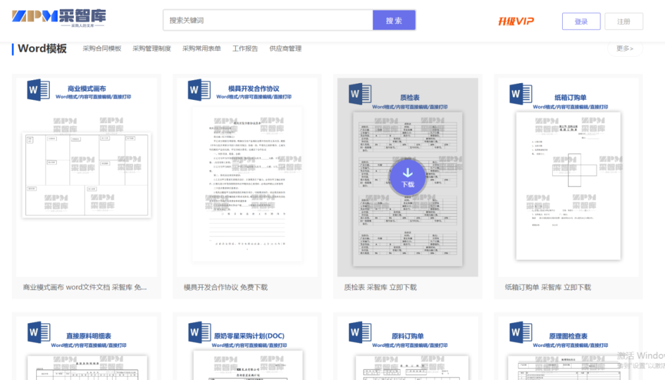Click the 搜索 search button

(394, 20)
